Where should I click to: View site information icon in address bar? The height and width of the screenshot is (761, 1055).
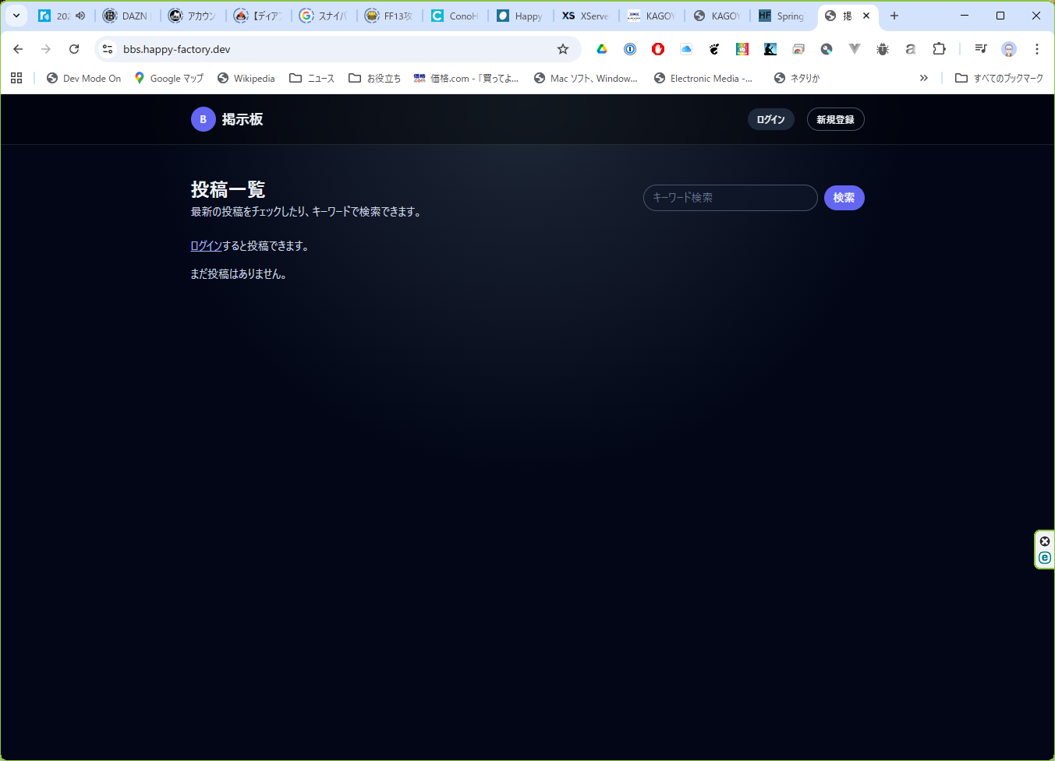(x=108, y=49)
